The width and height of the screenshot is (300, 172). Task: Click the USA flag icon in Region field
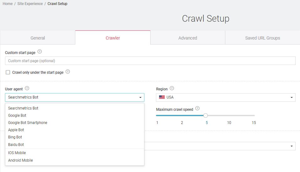click(162, 97)
